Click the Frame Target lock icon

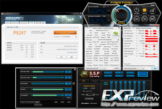74,84
